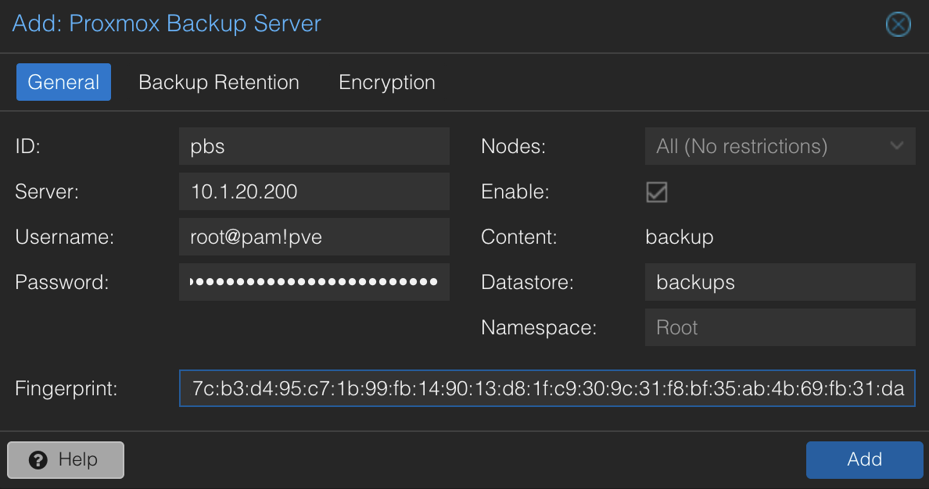The height and width of the screenshot is (489, 929).
Task: Select the Namespace field showing Root
Action: 780,327
